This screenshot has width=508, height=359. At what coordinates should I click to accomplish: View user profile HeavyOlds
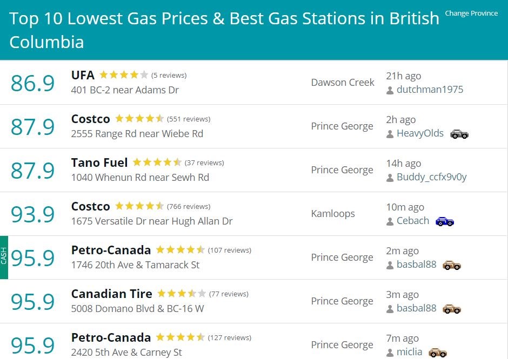click(x=420, y=133)
